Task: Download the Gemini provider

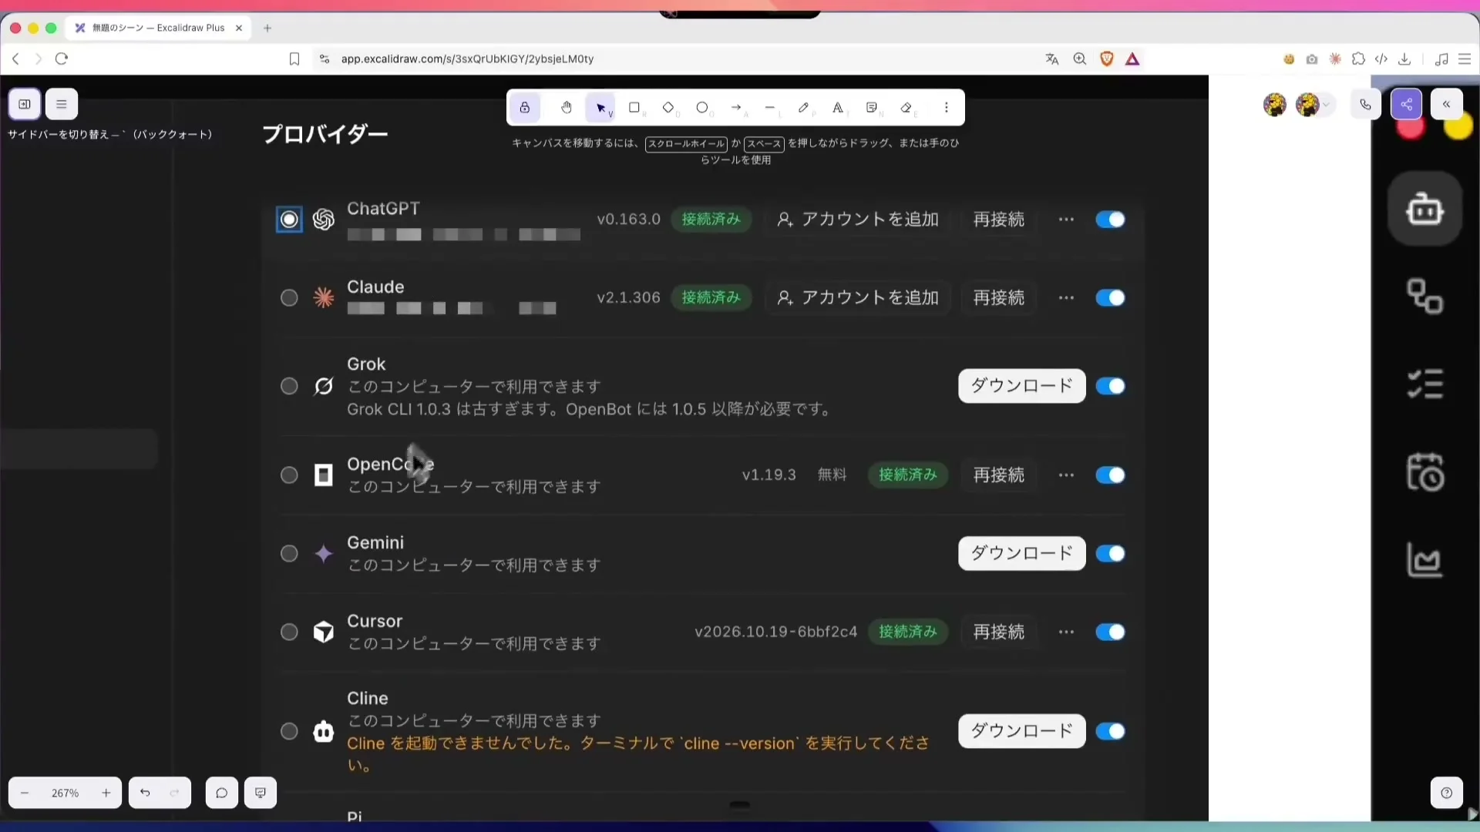Action: 1022,554
